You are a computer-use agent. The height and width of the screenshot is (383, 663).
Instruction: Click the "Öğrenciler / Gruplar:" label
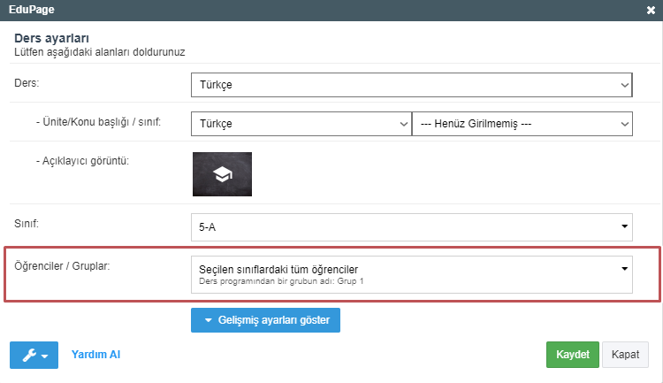[61, 265]
